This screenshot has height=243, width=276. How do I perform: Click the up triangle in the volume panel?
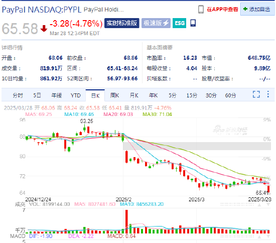pos(259,205)
